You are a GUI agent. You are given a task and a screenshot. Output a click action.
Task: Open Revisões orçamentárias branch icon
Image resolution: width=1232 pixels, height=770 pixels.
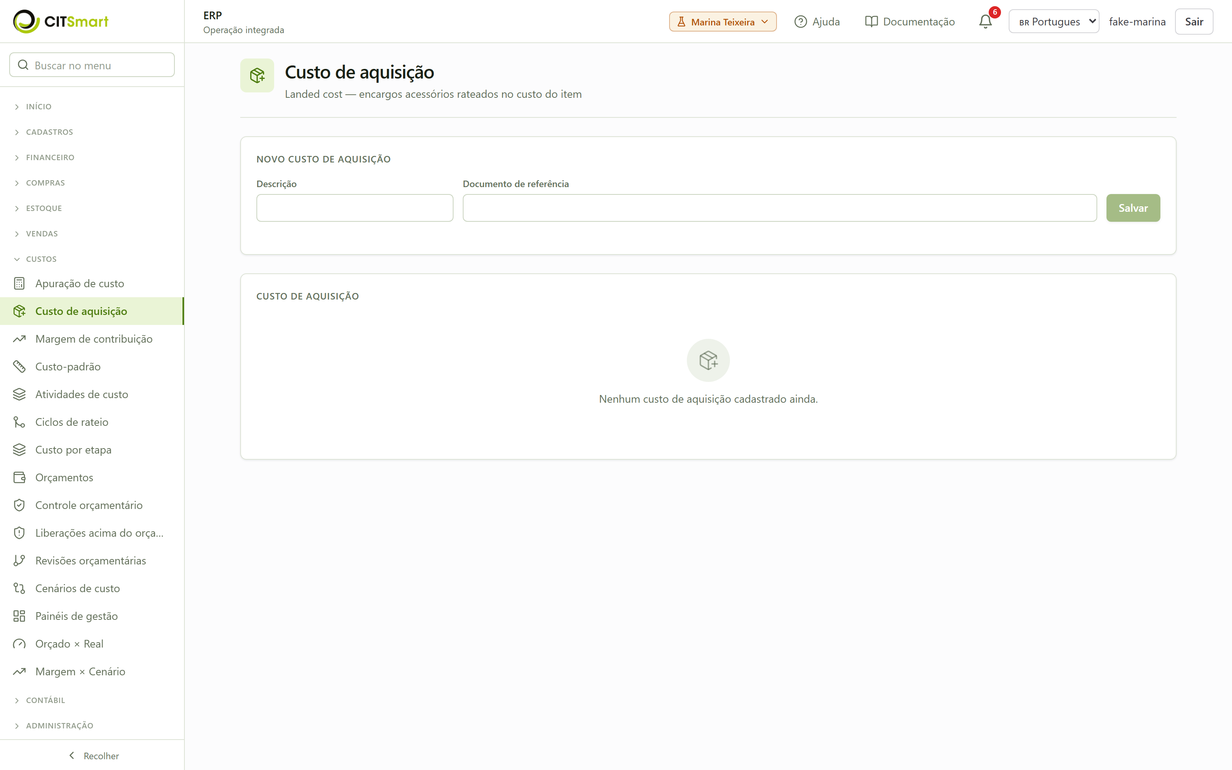[x=19, y=561]
